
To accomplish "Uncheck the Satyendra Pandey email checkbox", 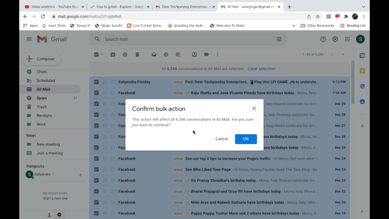I will point(96,82).
